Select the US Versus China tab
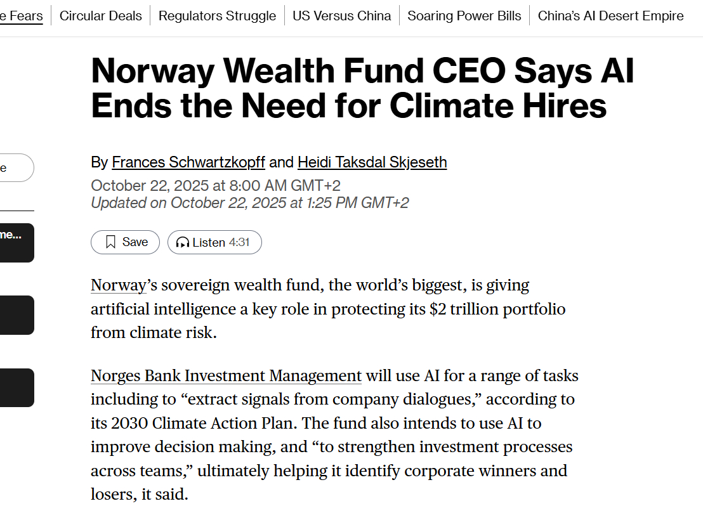Image resolution: width=703 pixels, height=513 pixels. pyautogui.click(x=341, y=16)
